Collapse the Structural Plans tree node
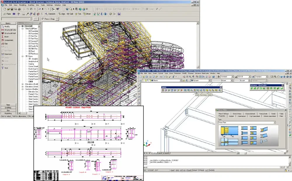292x181 pixels. pos(23,29)
